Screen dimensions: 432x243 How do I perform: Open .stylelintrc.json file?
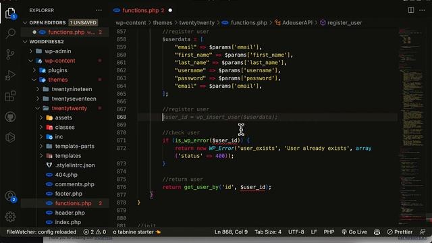(75, 165)
